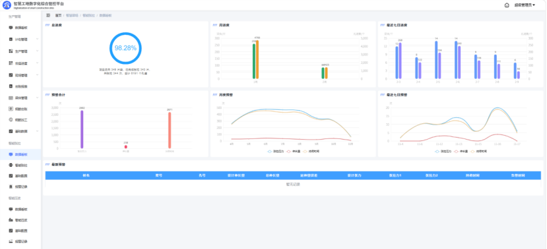Click the 暂无记录 empty table message
This screenshot has width=547, height=249.
click(x=293, y=184)
